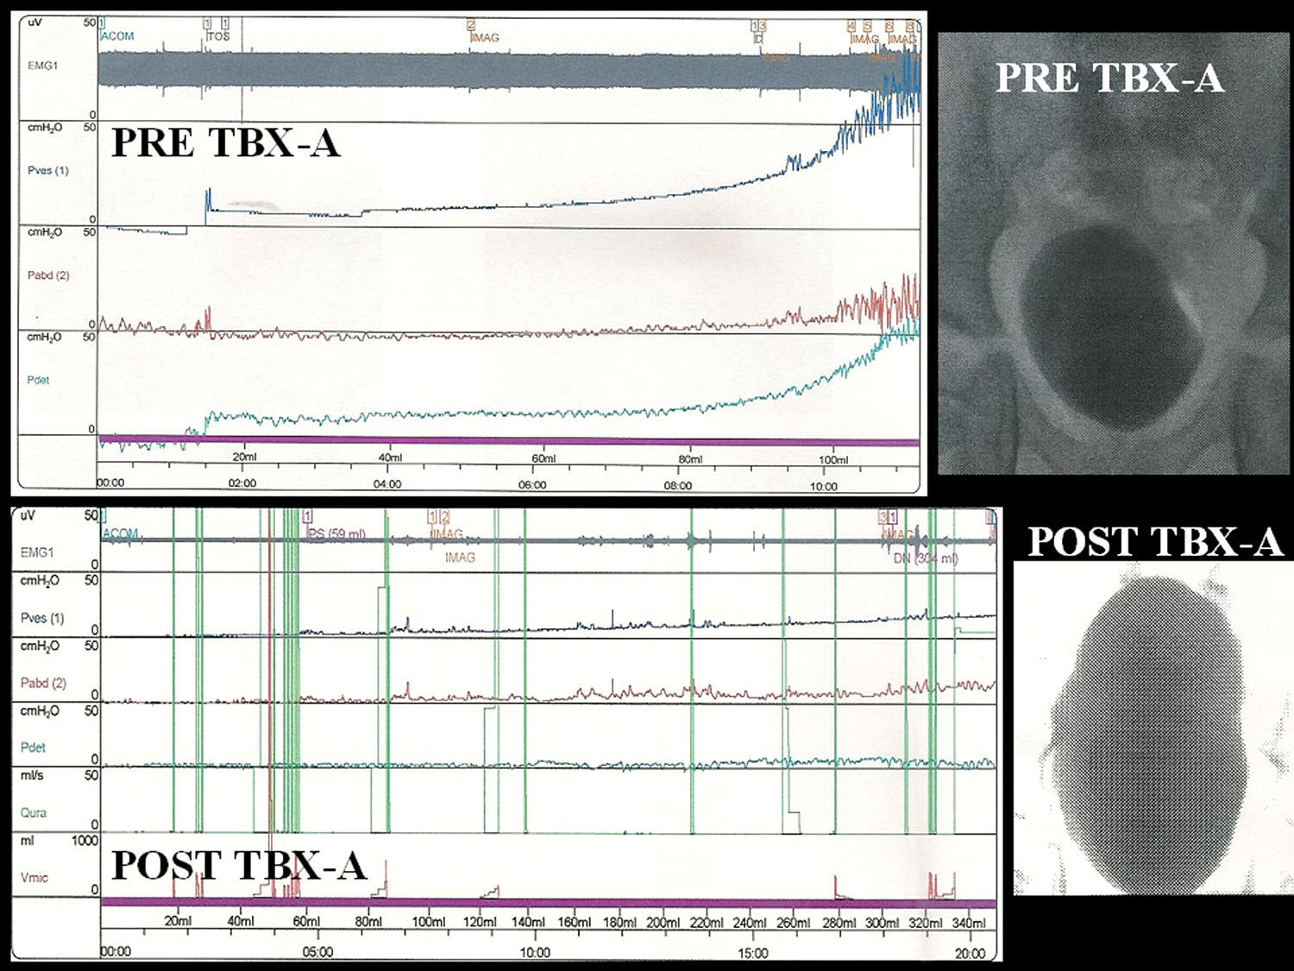This screenshot has width=1294, height=971.
Task: Open the POST TBX-A cystogram image
Action: 1153,728
